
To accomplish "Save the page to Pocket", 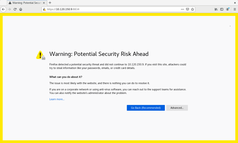I will point(187,9).
